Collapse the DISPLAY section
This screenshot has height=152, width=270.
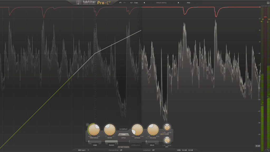123,129
